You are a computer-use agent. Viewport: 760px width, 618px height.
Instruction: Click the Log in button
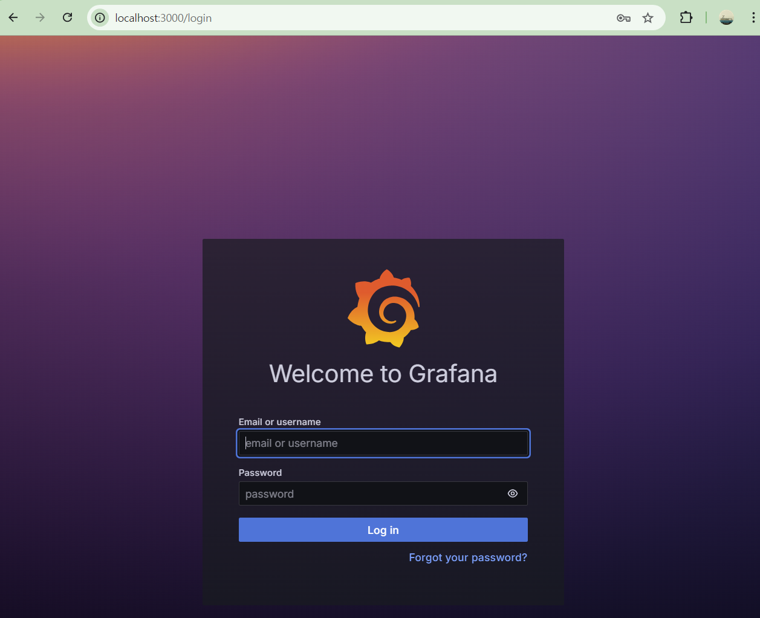click(x=383, y=530)
